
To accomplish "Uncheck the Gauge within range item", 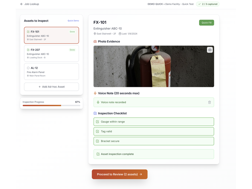I will tap(97, 122).
